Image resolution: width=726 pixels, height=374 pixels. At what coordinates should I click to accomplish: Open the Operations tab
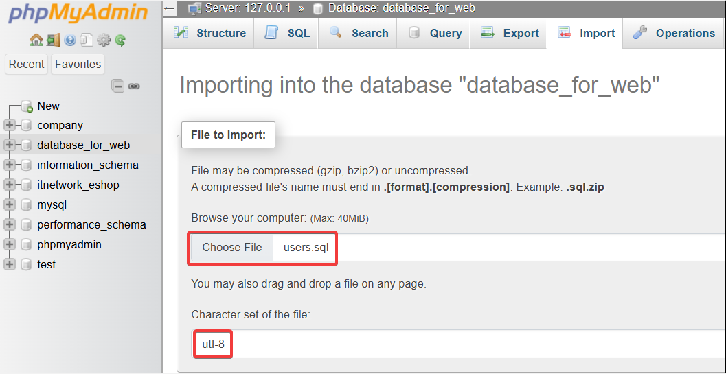point(674,33)
